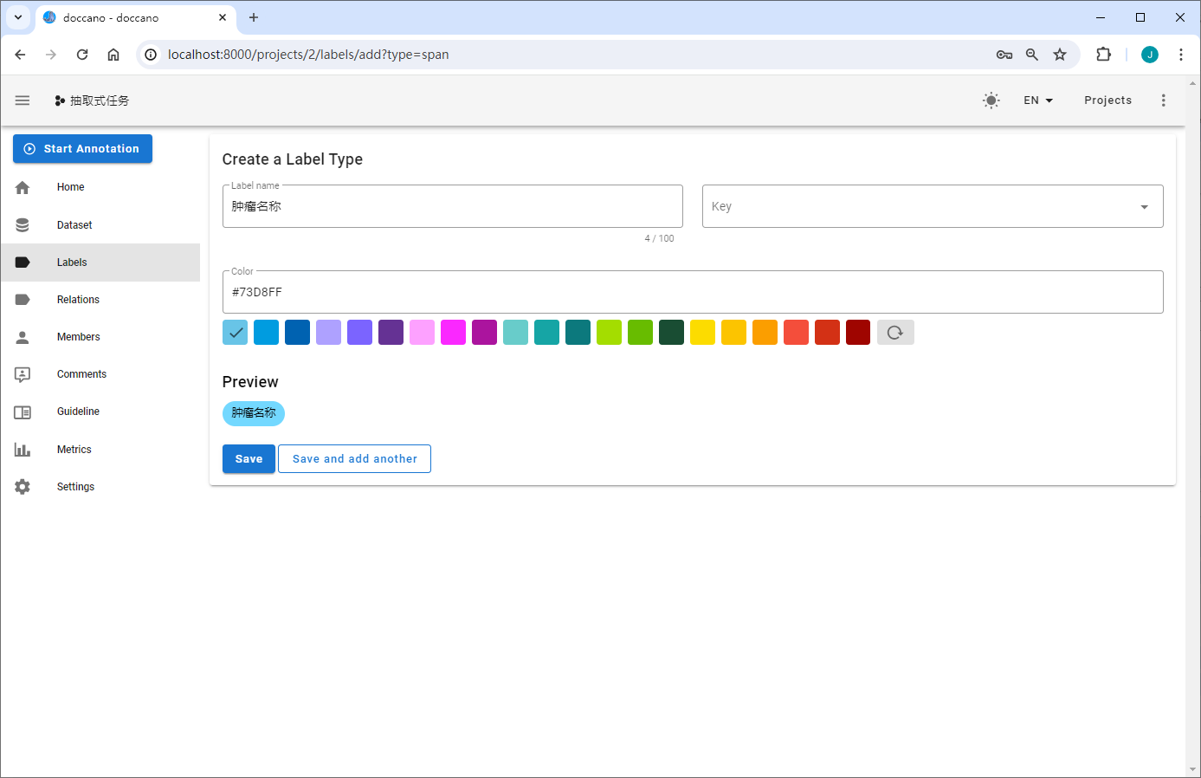Open the three-dot menu in app header

click(1163, 100)
